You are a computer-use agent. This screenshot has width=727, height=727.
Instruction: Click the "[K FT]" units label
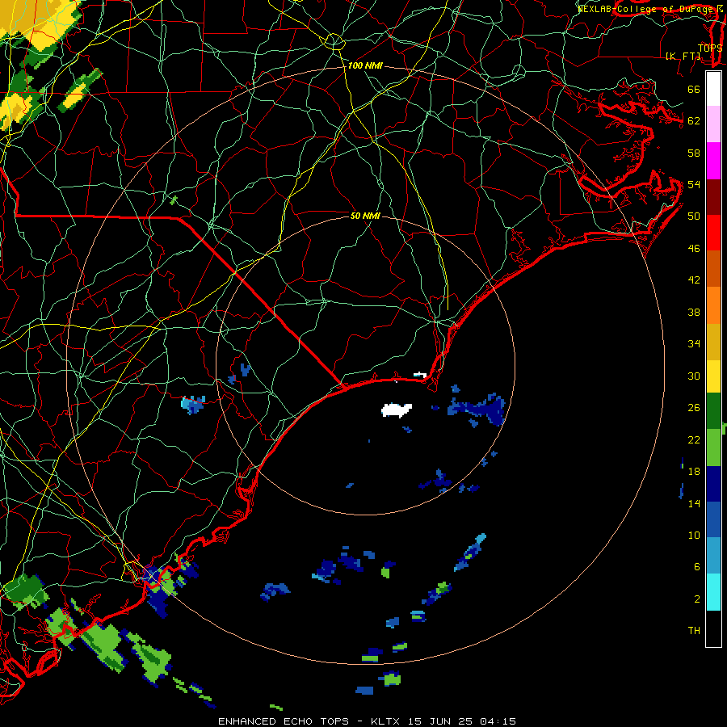point(683,56)
